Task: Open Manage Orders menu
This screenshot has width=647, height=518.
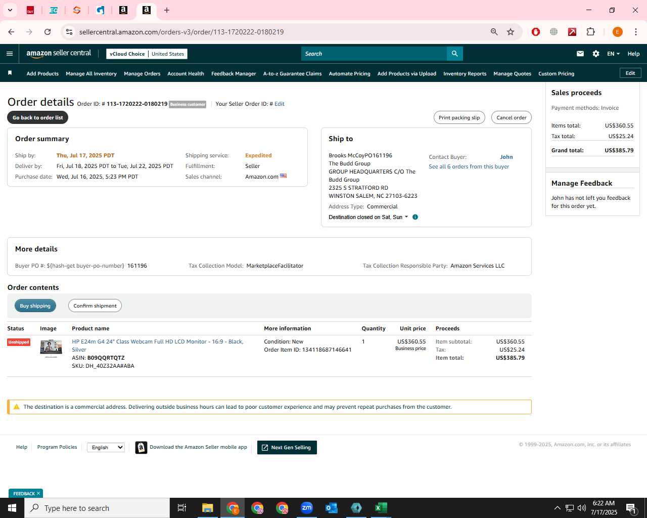Action: (x=142, y=73)
